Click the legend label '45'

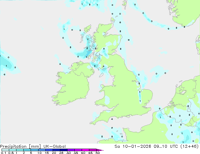[x=90, y=153]
